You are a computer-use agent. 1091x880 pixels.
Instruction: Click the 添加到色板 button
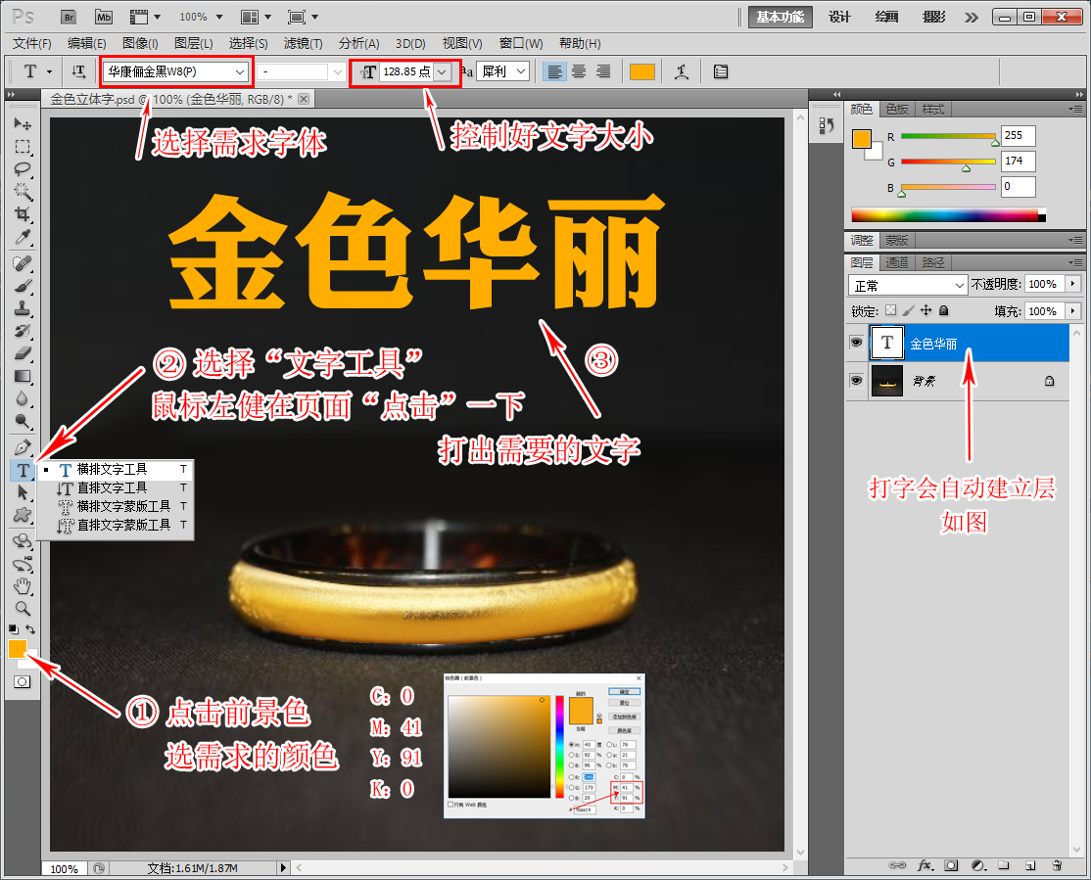click(x=624, y=716)
